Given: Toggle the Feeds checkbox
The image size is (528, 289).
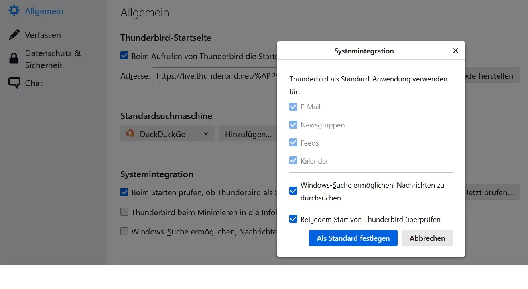Looking at the screenshot, I should click(x=293, y=143).
